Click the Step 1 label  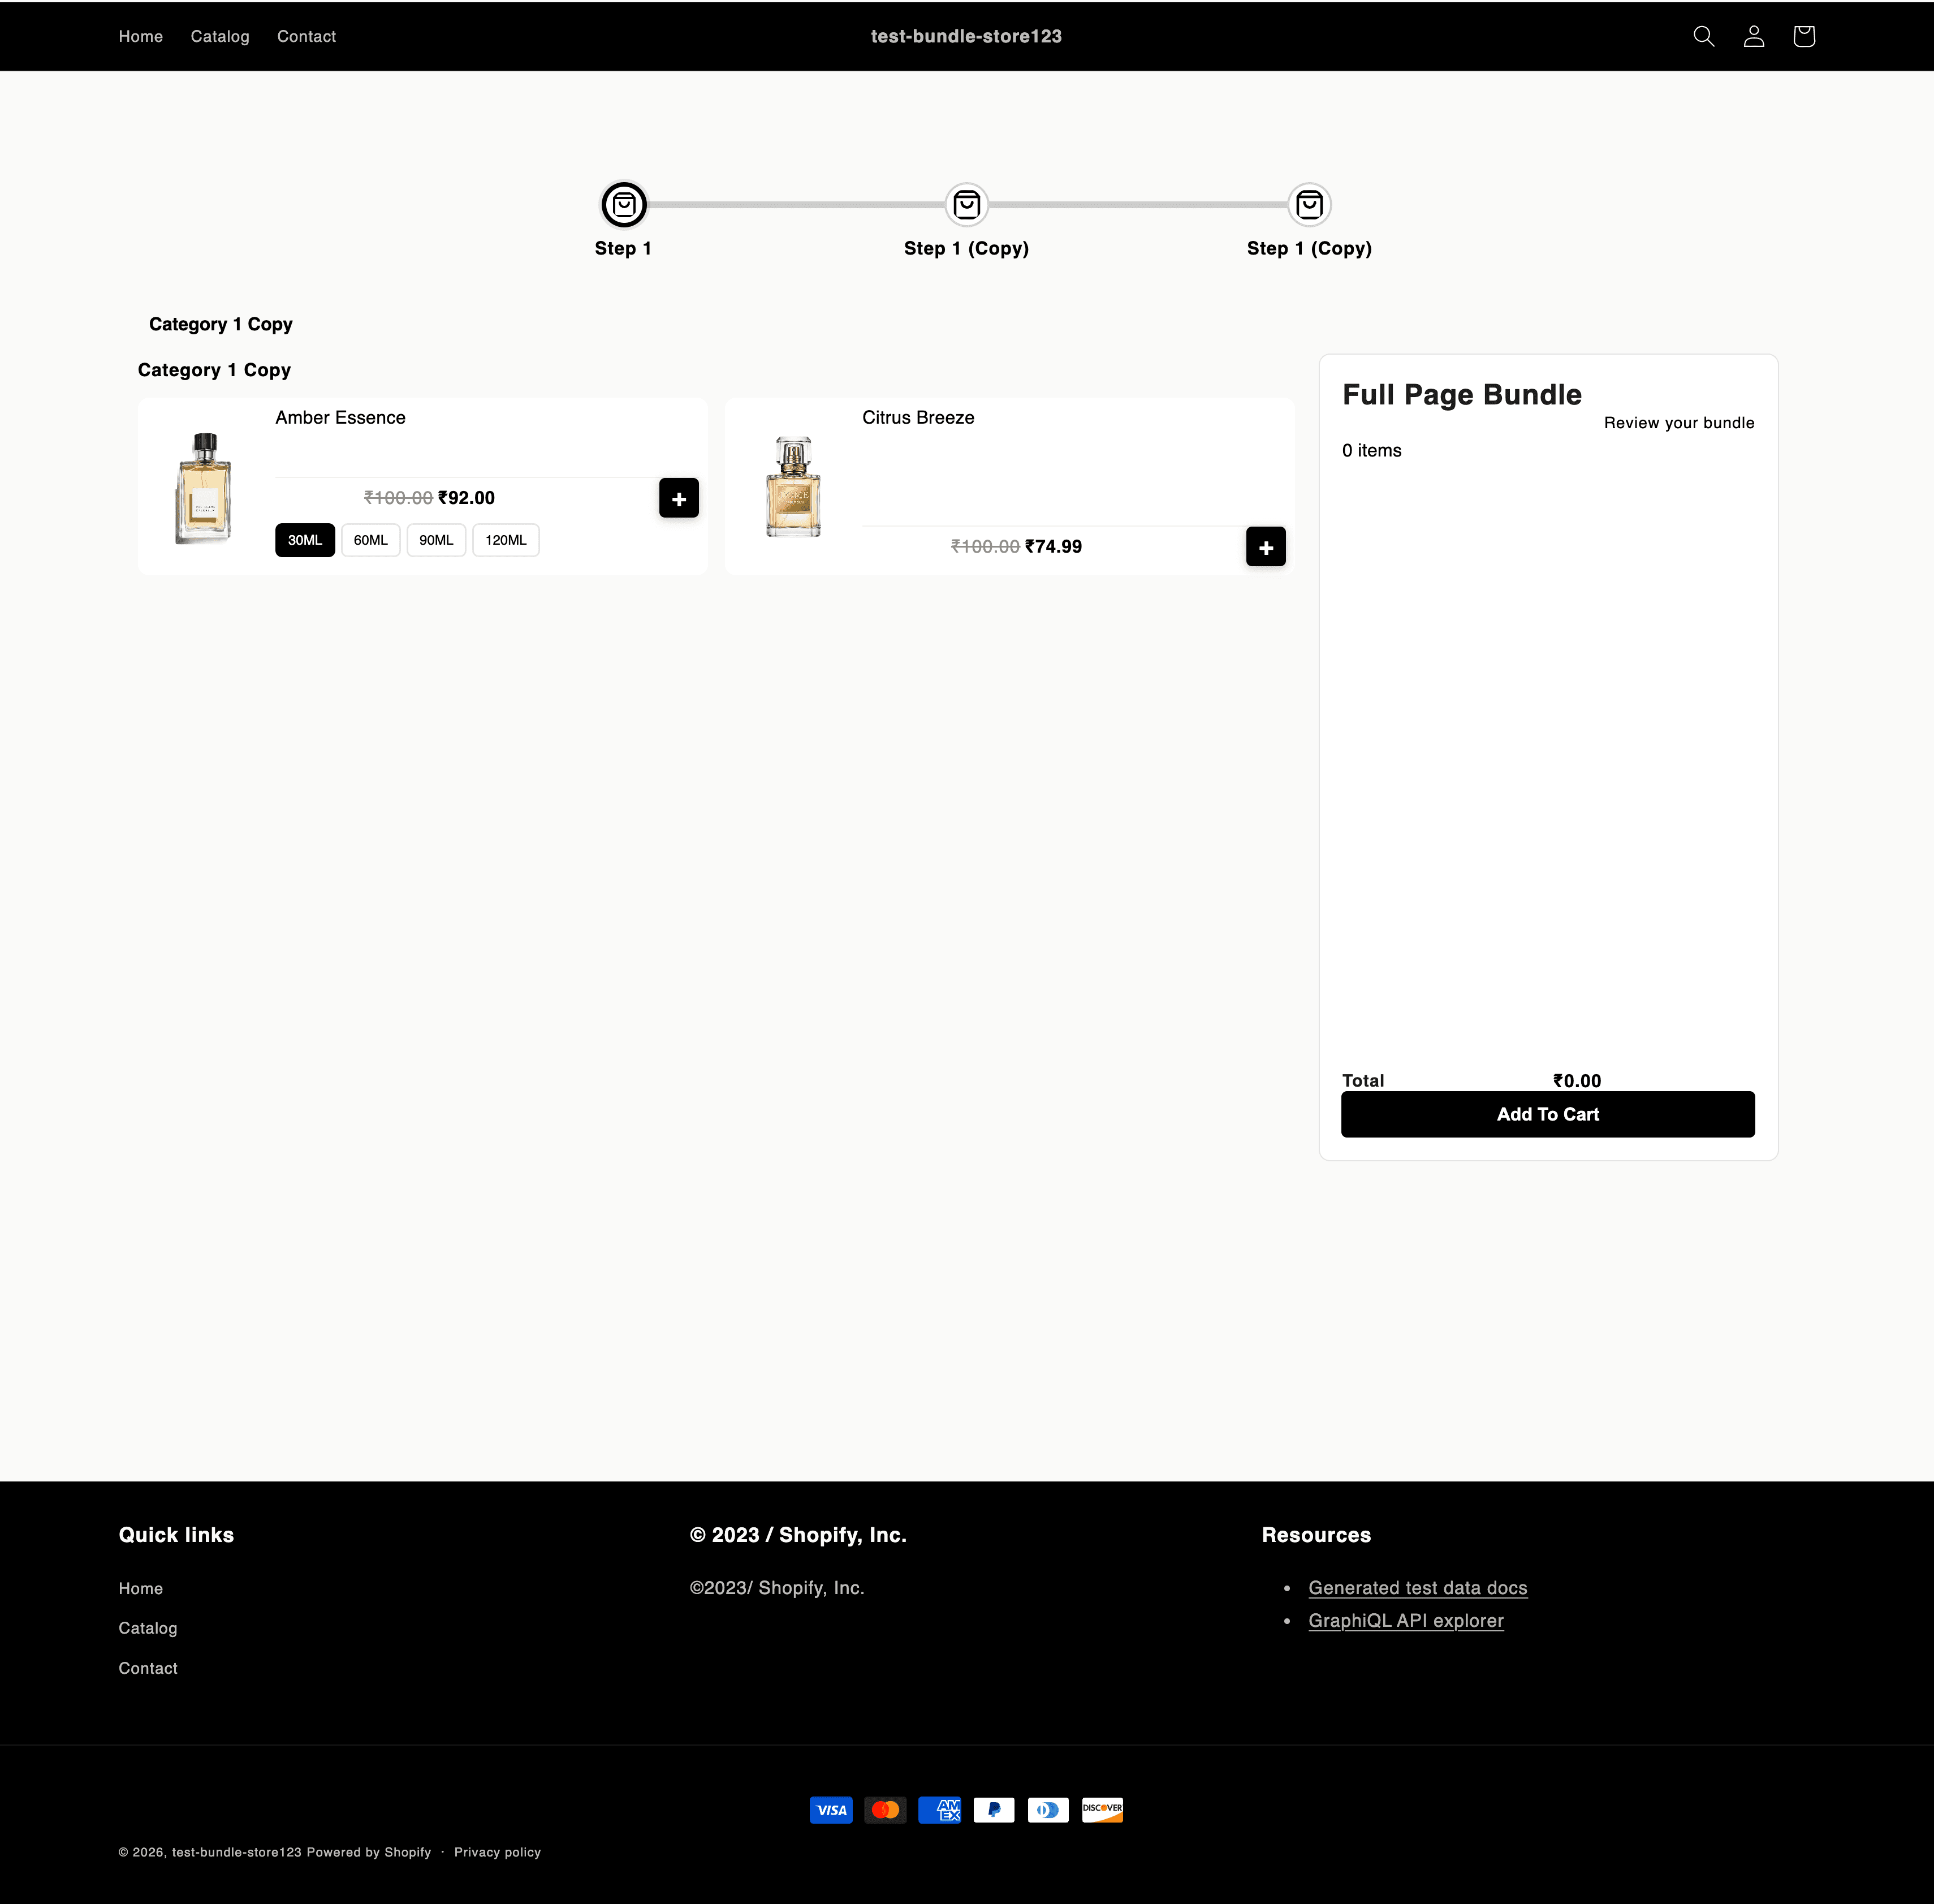click(623, 248)
